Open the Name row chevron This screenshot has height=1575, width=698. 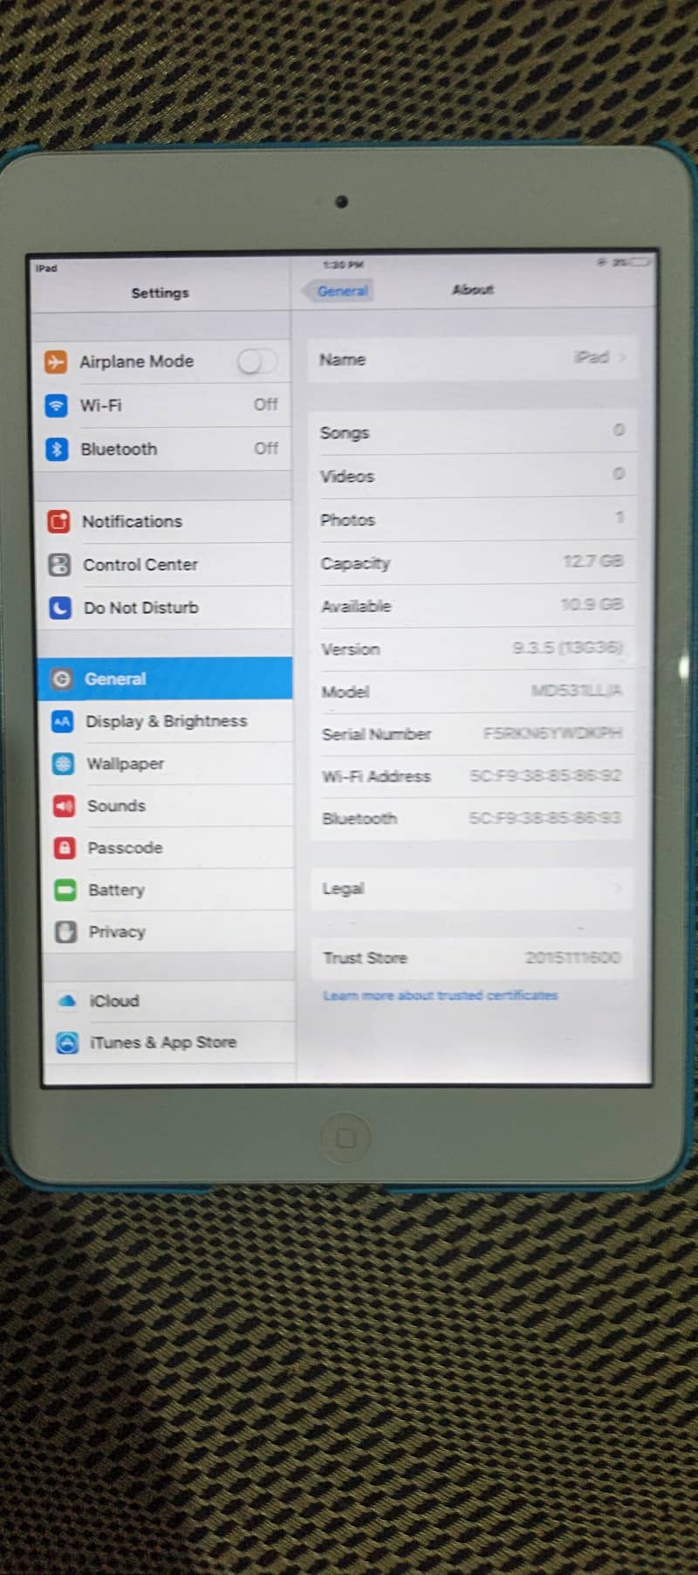pos(622,357)
